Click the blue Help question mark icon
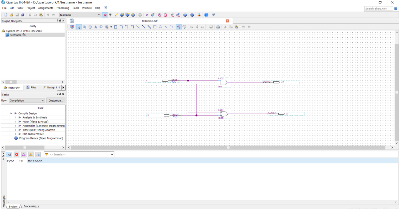400x209 pixels. (x=206, y=15)
